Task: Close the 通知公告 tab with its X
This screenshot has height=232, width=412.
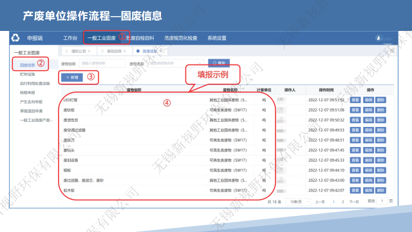Action: tap(89, 51)
